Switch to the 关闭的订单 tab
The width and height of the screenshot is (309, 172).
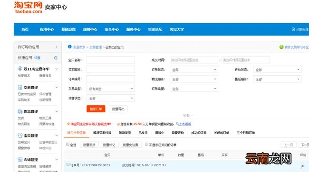pyautogui.click(x=222, y=133)
